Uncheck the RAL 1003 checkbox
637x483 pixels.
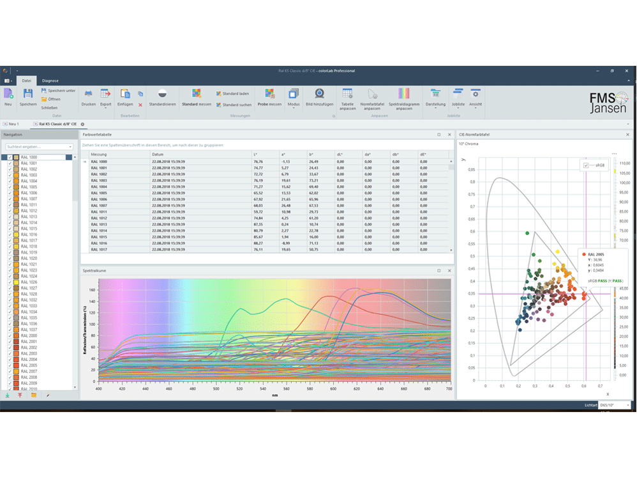pyautogui.click(x=10, y=175)
